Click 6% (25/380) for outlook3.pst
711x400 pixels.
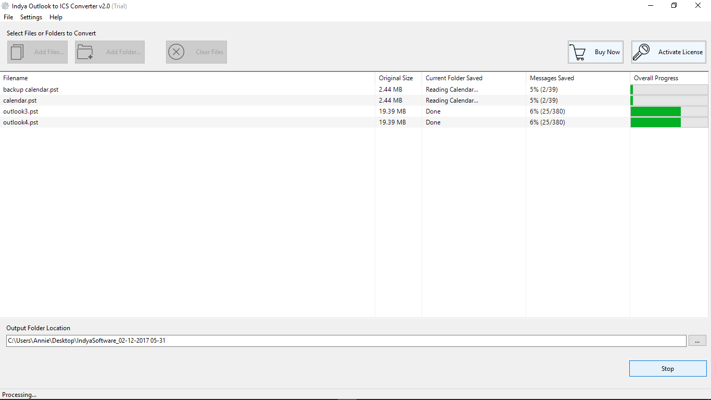coord(548,111)
